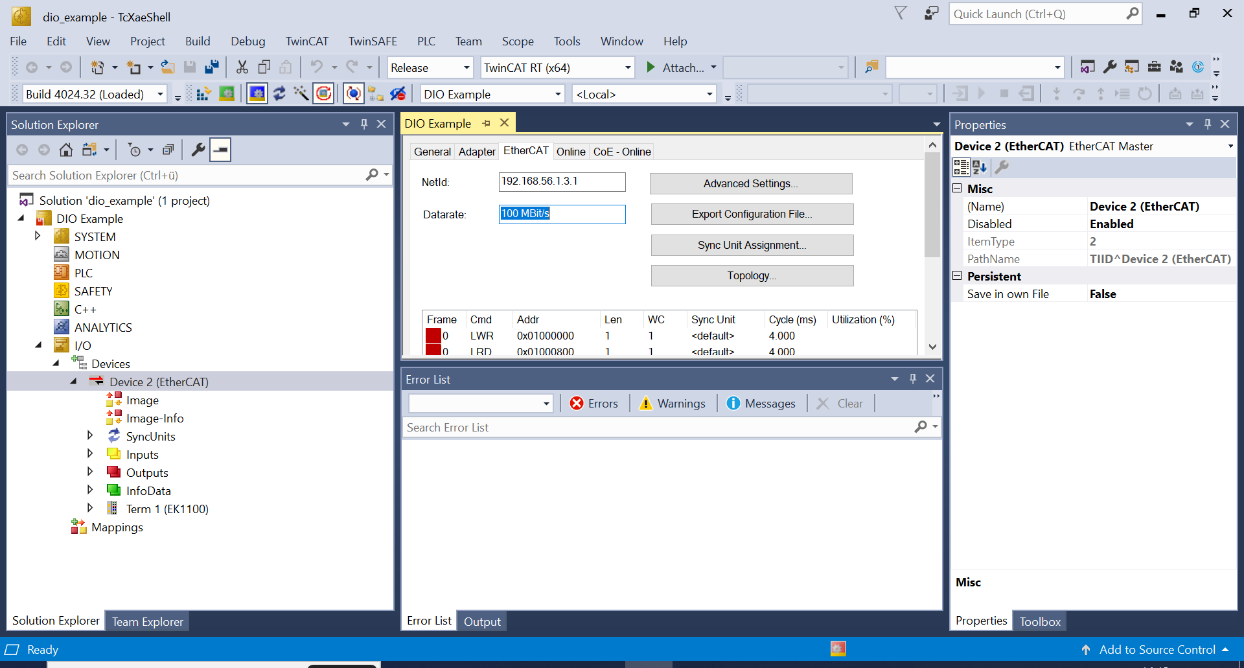Switch to the Adapter tab

point(477,152)
